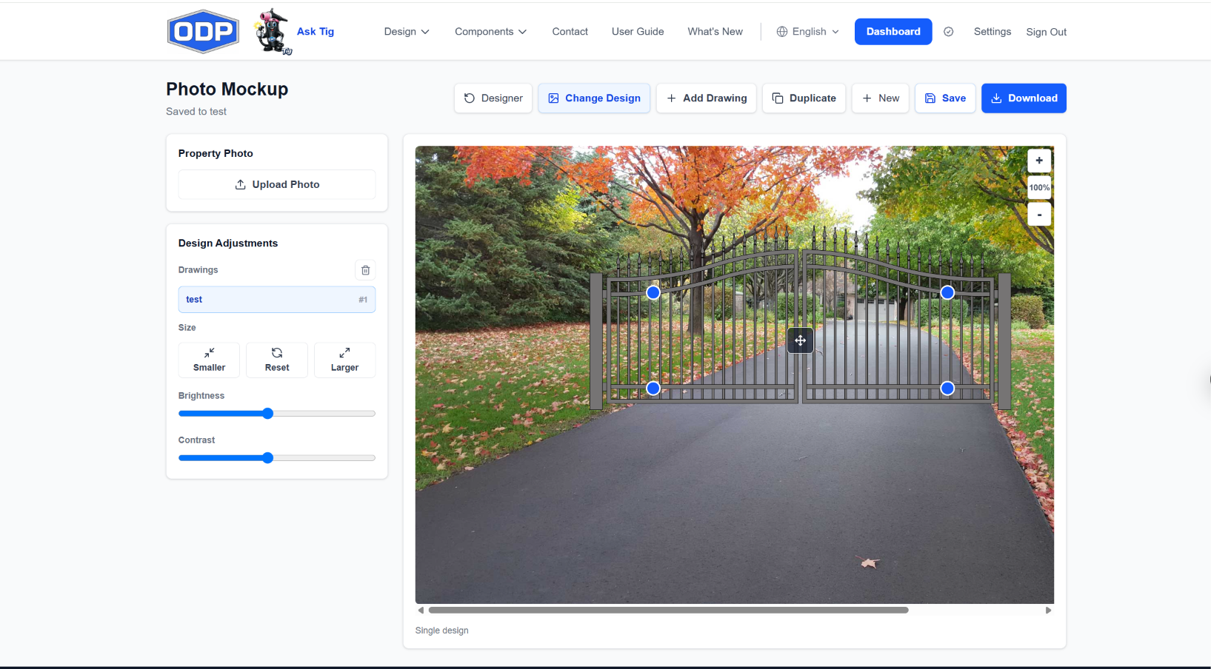The width and height of the screenshot is (1211, 669).
Task: Click the move handle at the gate center
Action: coord(800,340)
